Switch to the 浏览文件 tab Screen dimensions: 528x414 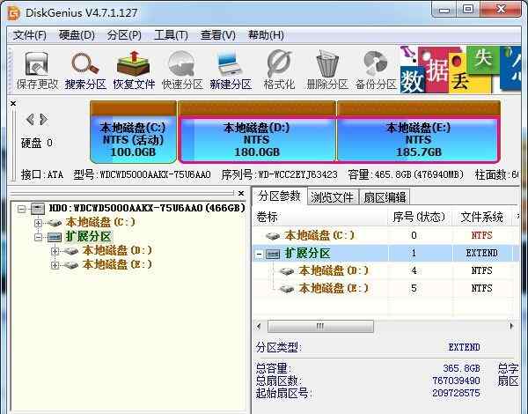point(332,197)
